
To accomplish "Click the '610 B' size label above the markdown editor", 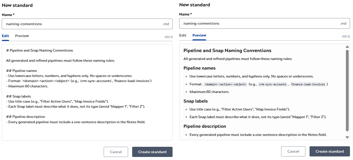I will coord(168,37).
